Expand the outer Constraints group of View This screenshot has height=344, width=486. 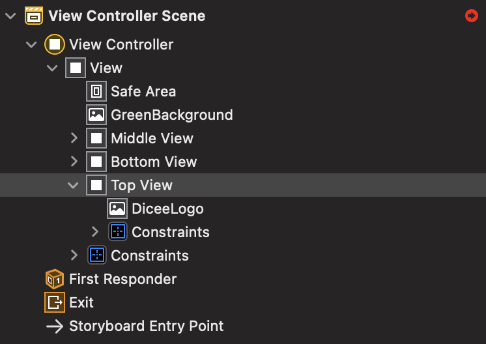74,255
